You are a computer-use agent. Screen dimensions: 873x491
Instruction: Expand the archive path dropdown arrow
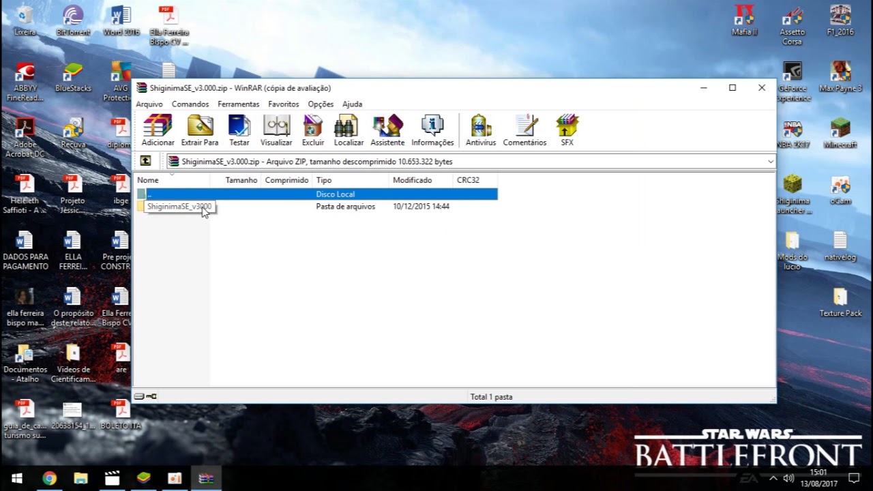(x=771, y=162)
